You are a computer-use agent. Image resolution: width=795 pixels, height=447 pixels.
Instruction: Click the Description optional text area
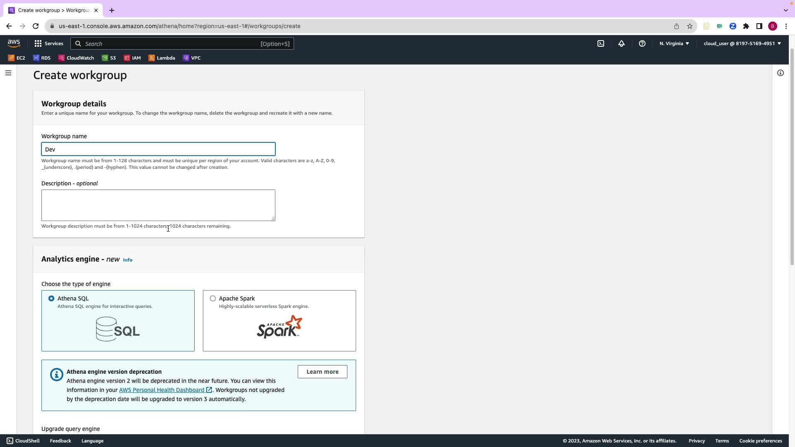pyautogui.click(x=158, y=205)
